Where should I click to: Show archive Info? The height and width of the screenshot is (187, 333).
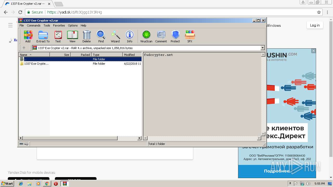(x=130, y=36)
